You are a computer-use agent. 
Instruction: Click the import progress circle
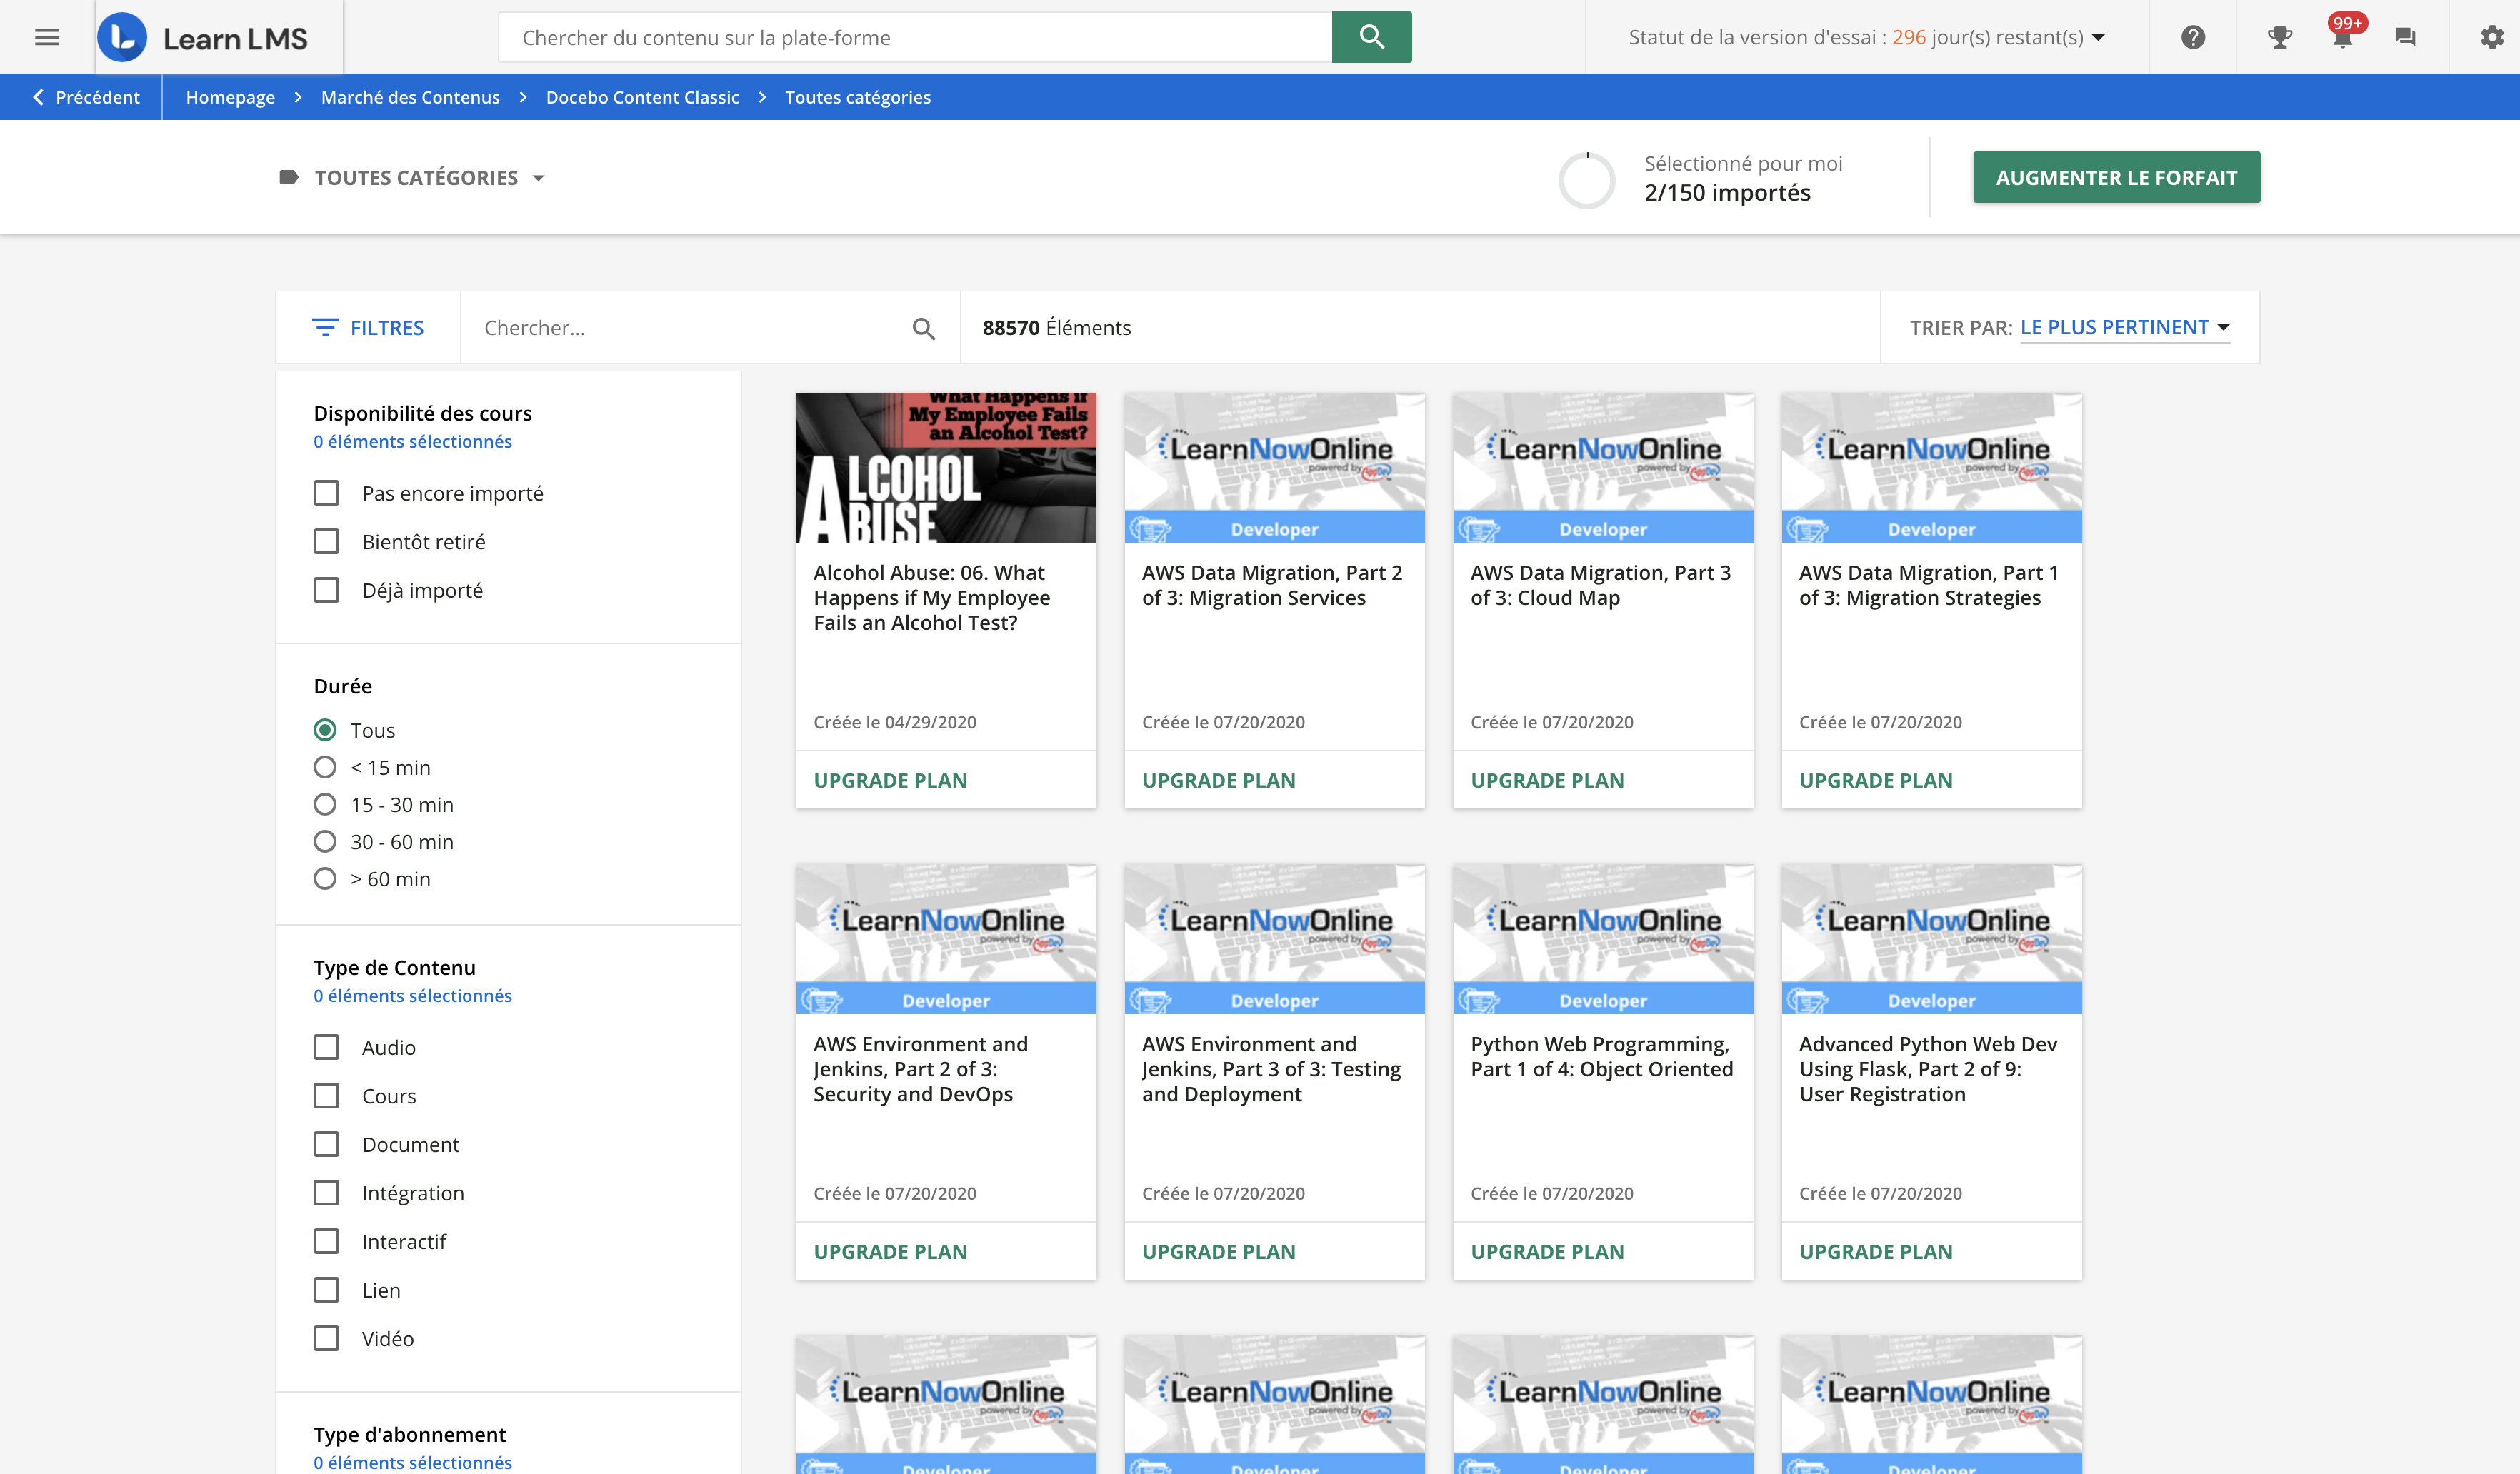coord(1587,180)
